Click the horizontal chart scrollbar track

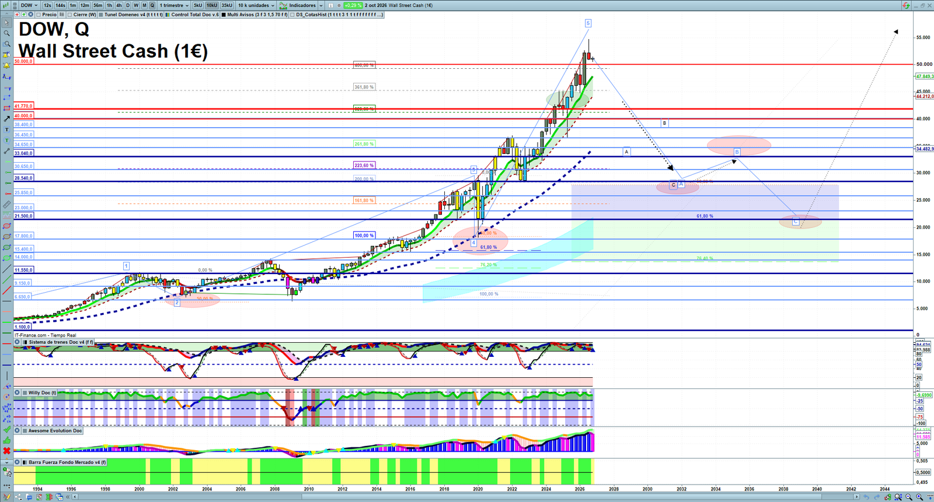click(464, 497)
